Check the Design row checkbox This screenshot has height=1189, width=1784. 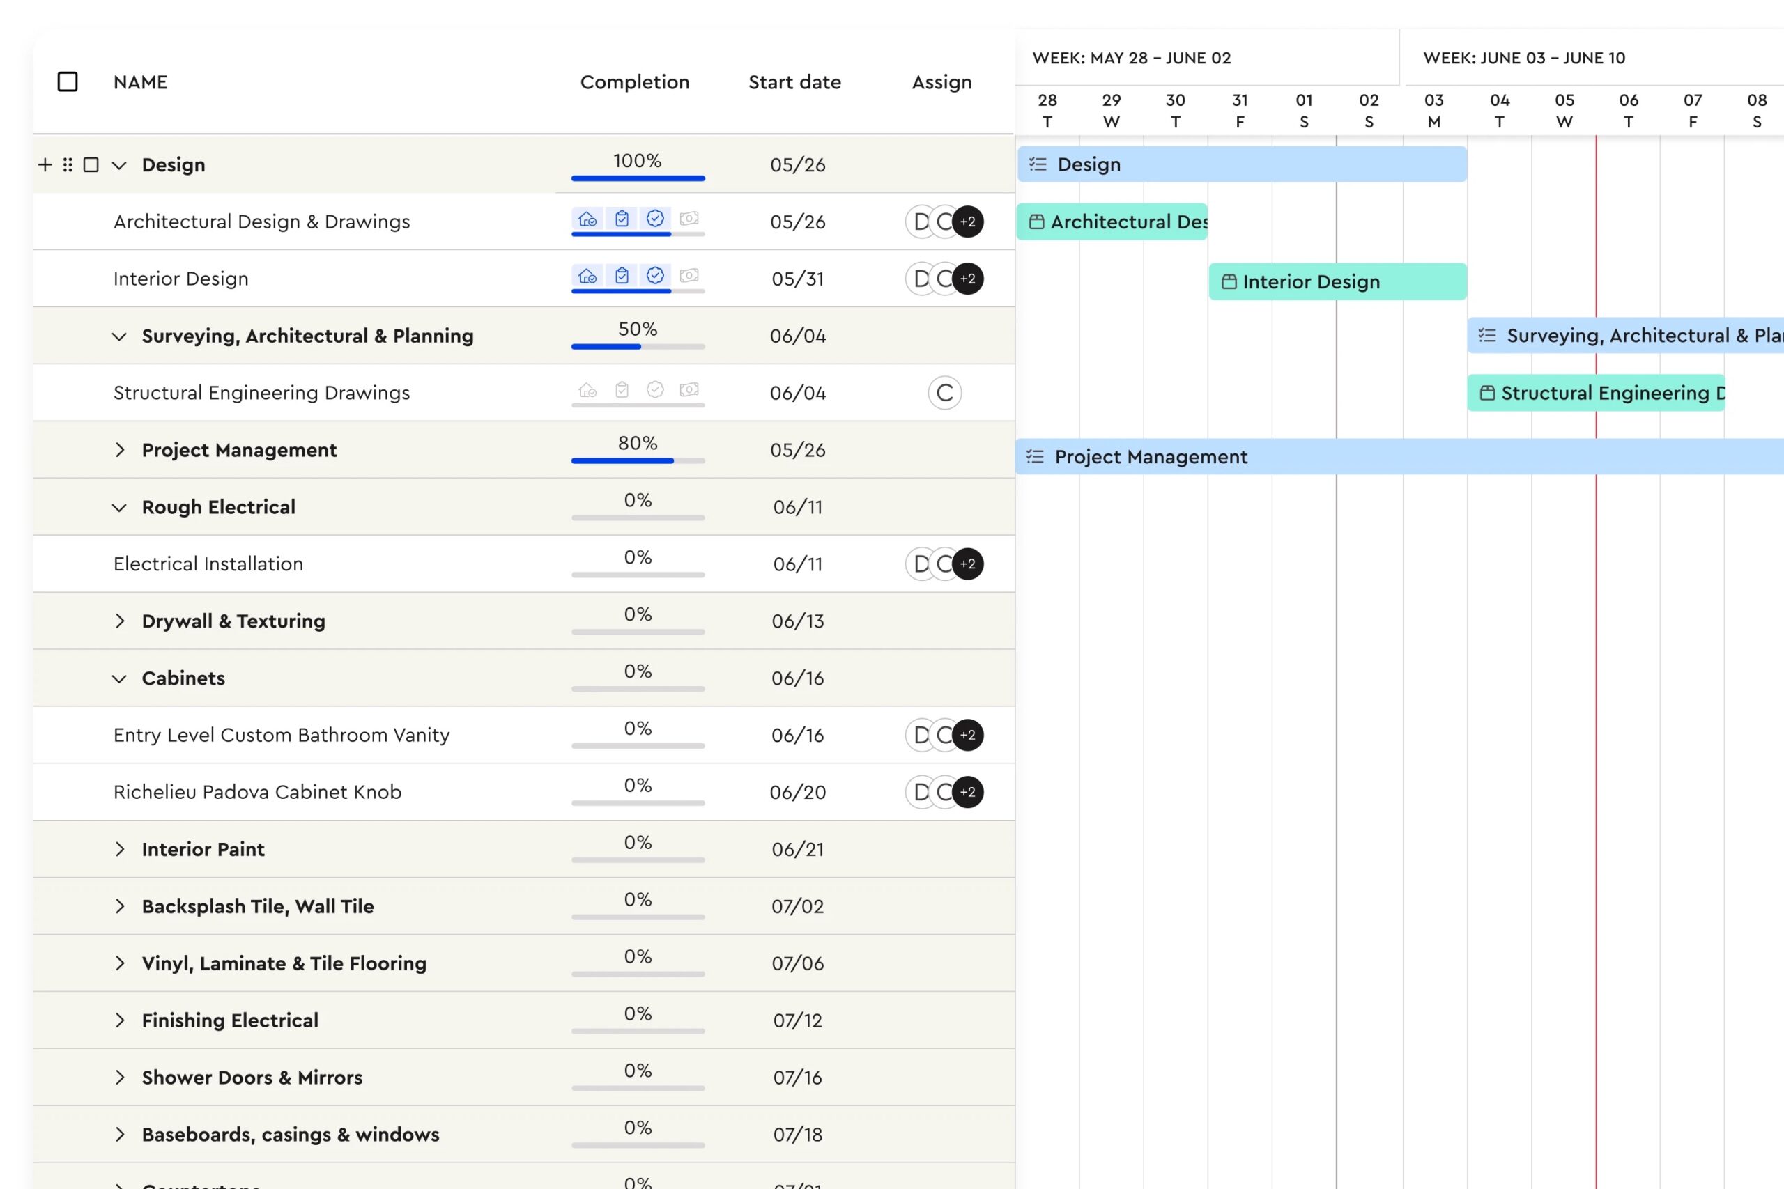click(x=91, y=164)
